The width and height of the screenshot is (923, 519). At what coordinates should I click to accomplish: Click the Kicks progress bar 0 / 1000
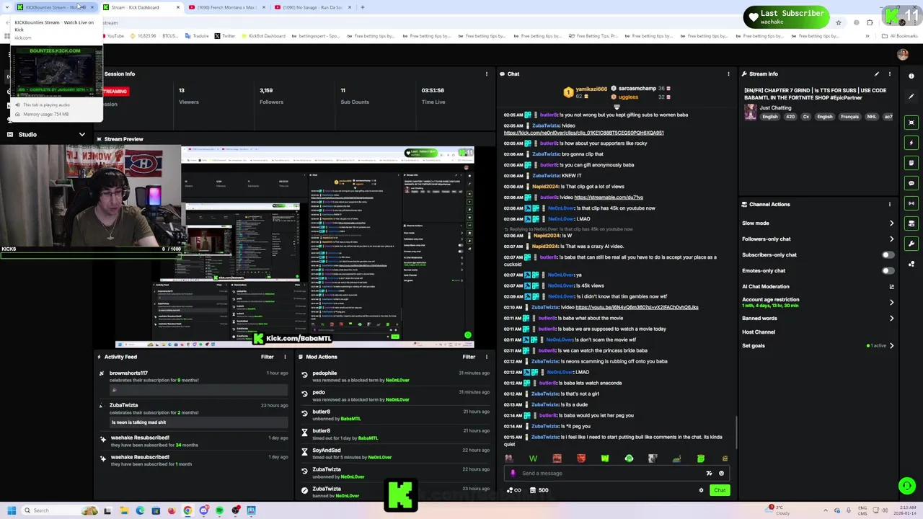click(x=92, y=254)
